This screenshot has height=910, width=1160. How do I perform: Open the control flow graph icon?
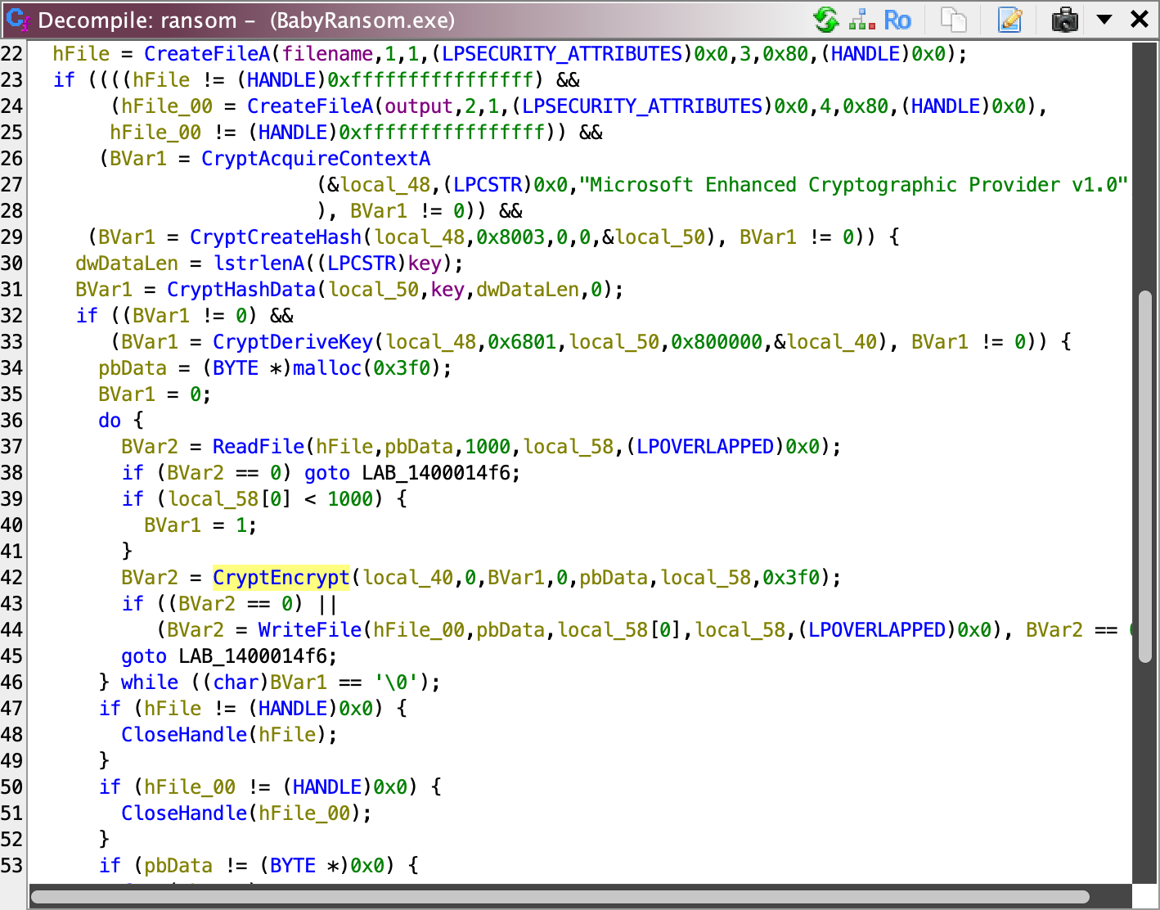(861, 20)
